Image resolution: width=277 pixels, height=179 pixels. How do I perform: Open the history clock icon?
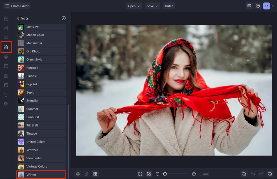(x=270, y=174)
